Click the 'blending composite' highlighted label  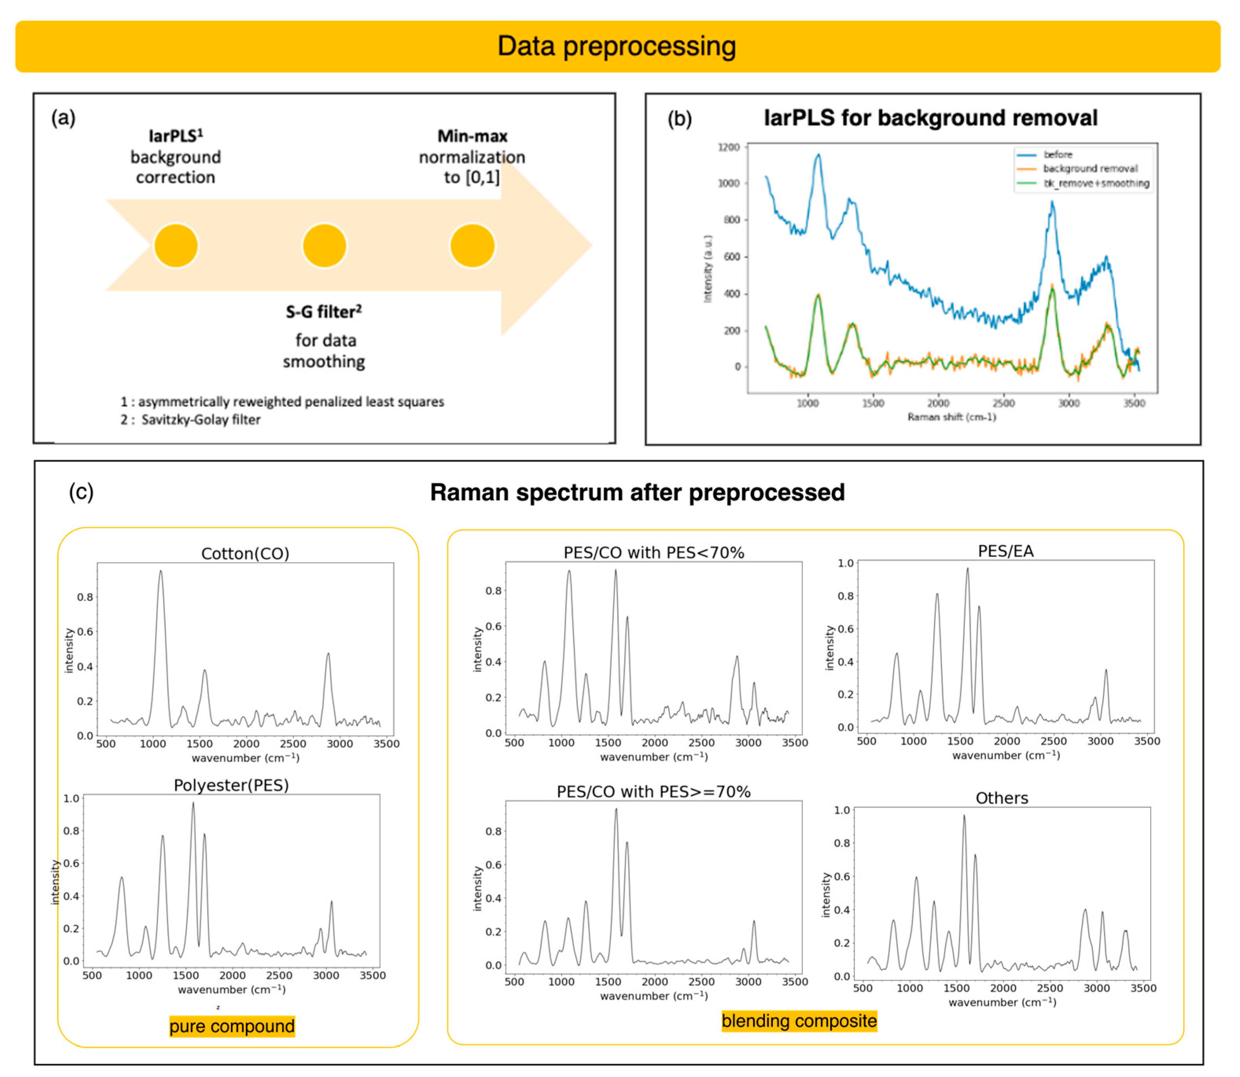pyautogui.click(x=799, y=1020)
